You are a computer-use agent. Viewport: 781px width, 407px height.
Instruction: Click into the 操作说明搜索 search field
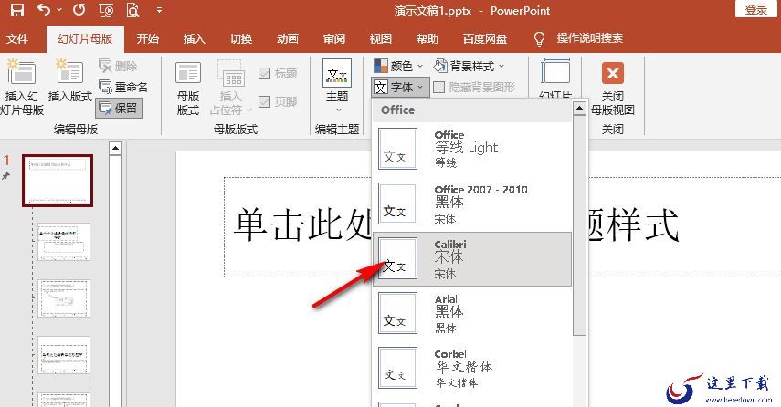coord(590,38)
